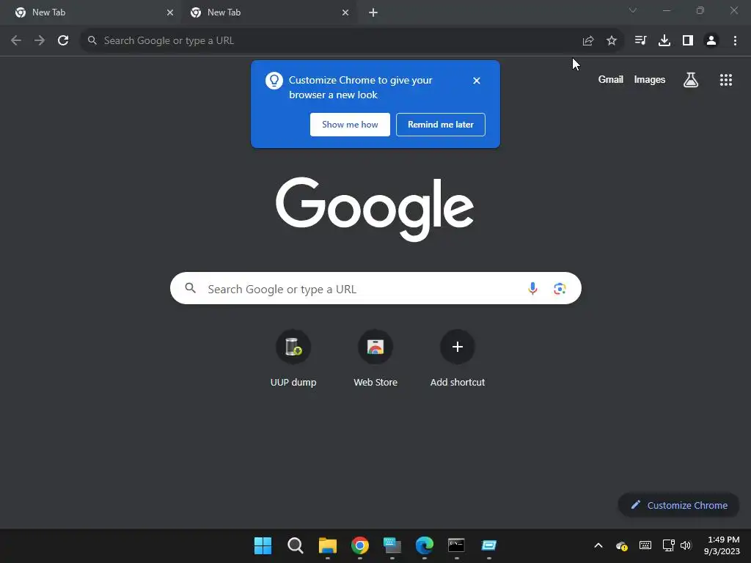This screenshot has height=563, width=751.
Task: Click the Customize Chrome button
Action: click(x=678, y=505)
